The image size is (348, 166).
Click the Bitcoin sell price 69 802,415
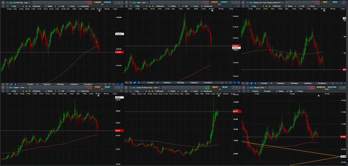[x=321, y=87]
